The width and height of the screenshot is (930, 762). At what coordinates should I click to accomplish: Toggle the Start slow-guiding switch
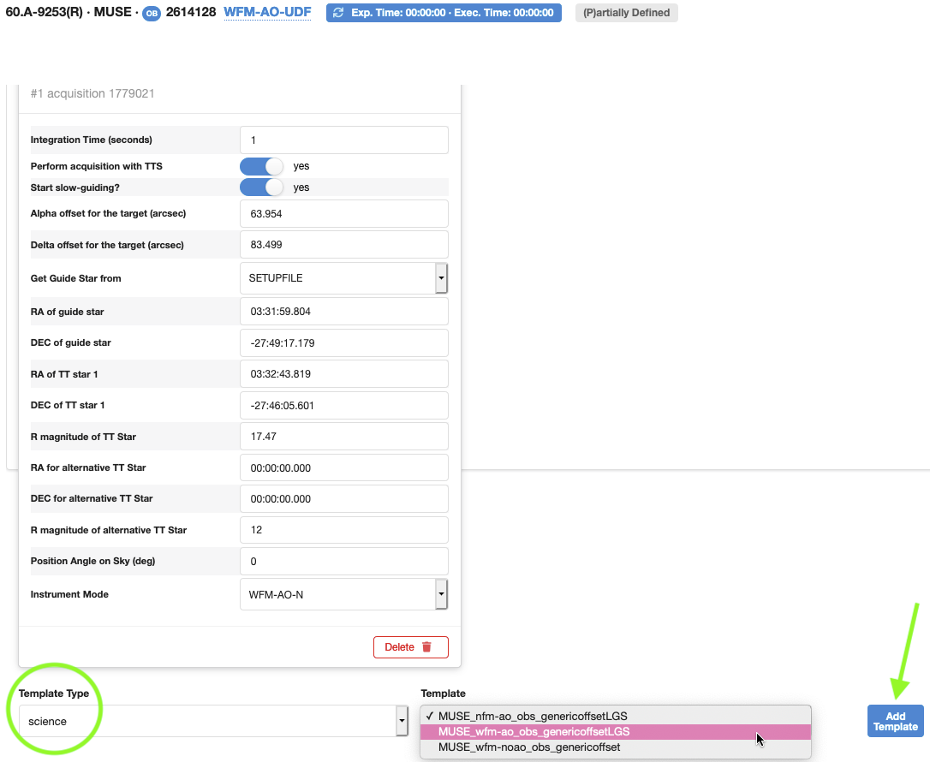coord(261,188)
